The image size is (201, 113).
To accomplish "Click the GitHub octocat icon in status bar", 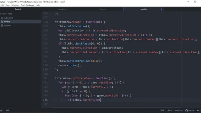I will click(187, 110).
